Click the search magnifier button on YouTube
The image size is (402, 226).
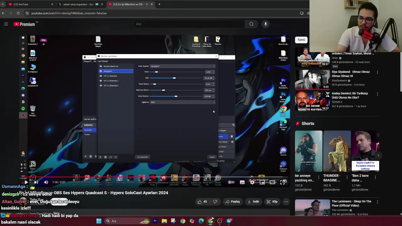pyautogui.click(x=251, y=24)
